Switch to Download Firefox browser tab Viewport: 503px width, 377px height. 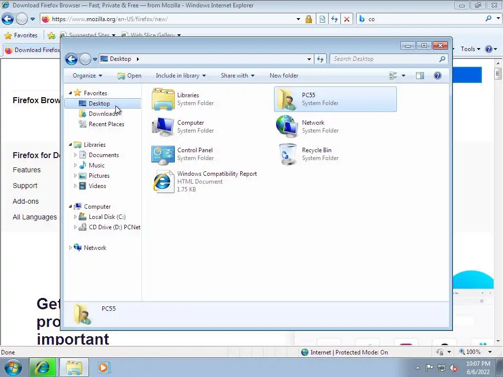tap(32, 50)
